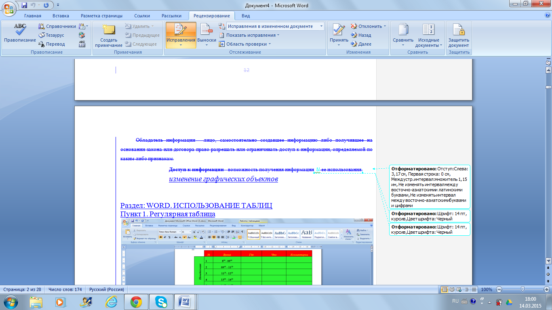Open the Выноски balloons button
This screenshot has height=310, width=552.
206,35
